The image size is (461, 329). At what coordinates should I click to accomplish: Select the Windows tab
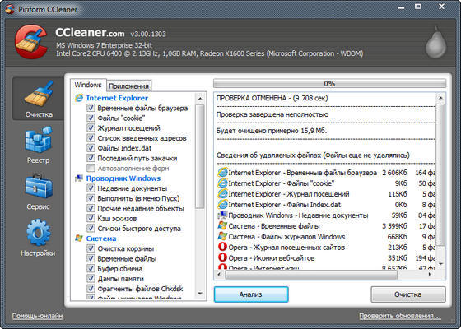[x=88, y=85]
